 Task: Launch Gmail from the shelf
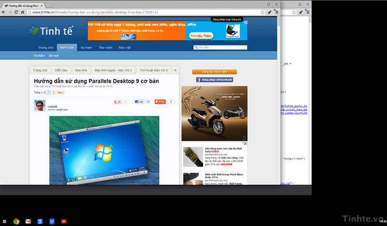point(28,221)
